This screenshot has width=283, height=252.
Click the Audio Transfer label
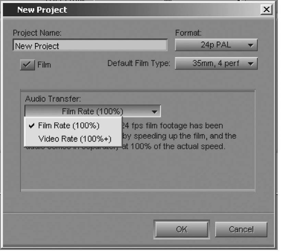click(53, 99)
